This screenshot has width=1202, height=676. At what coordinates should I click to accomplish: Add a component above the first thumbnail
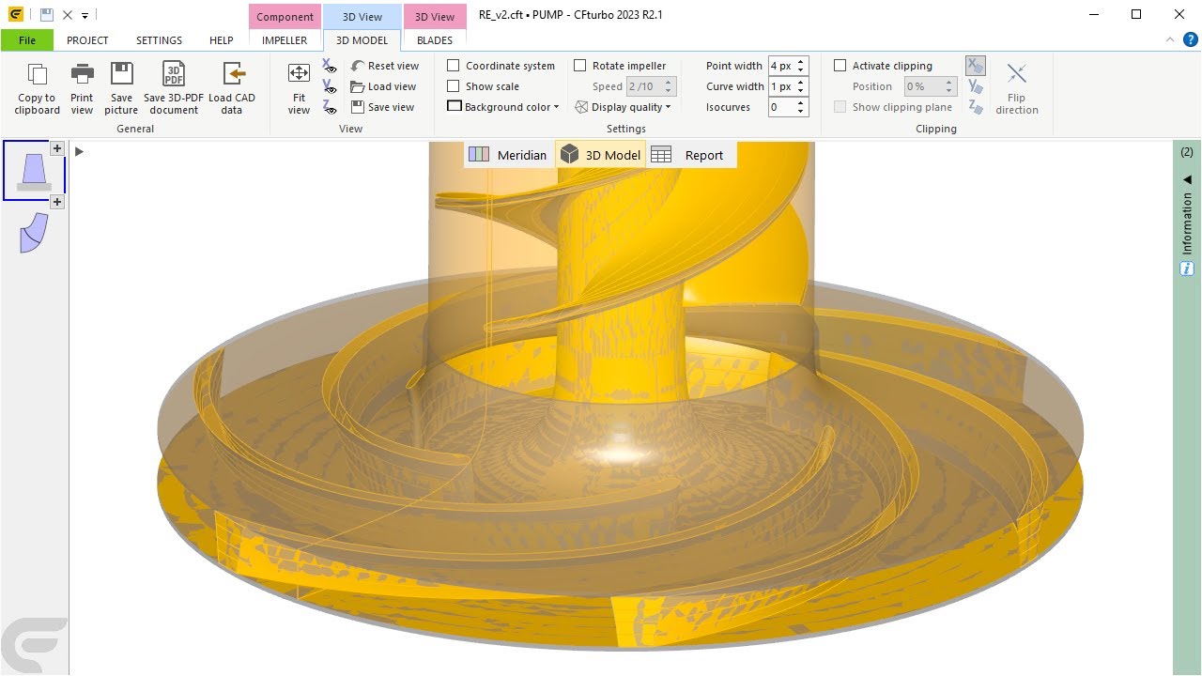(x=57, y=148)
